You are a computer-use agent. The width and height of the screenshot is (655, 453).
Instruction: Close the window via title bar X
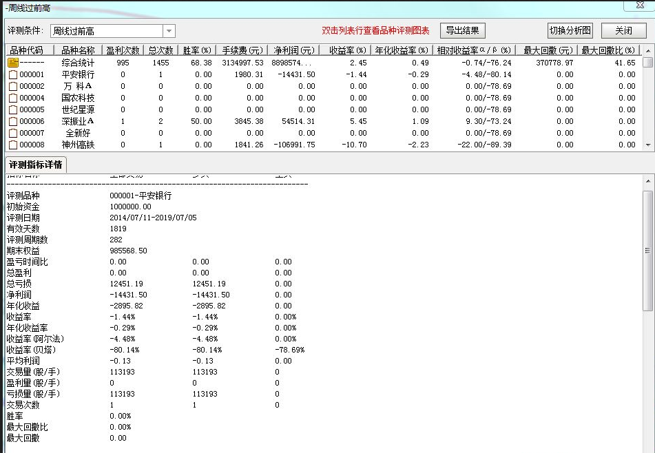point(640,5)
